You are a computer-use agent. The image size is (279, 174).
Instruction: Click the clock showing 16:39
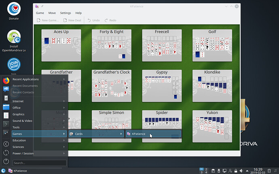[258, 171]
